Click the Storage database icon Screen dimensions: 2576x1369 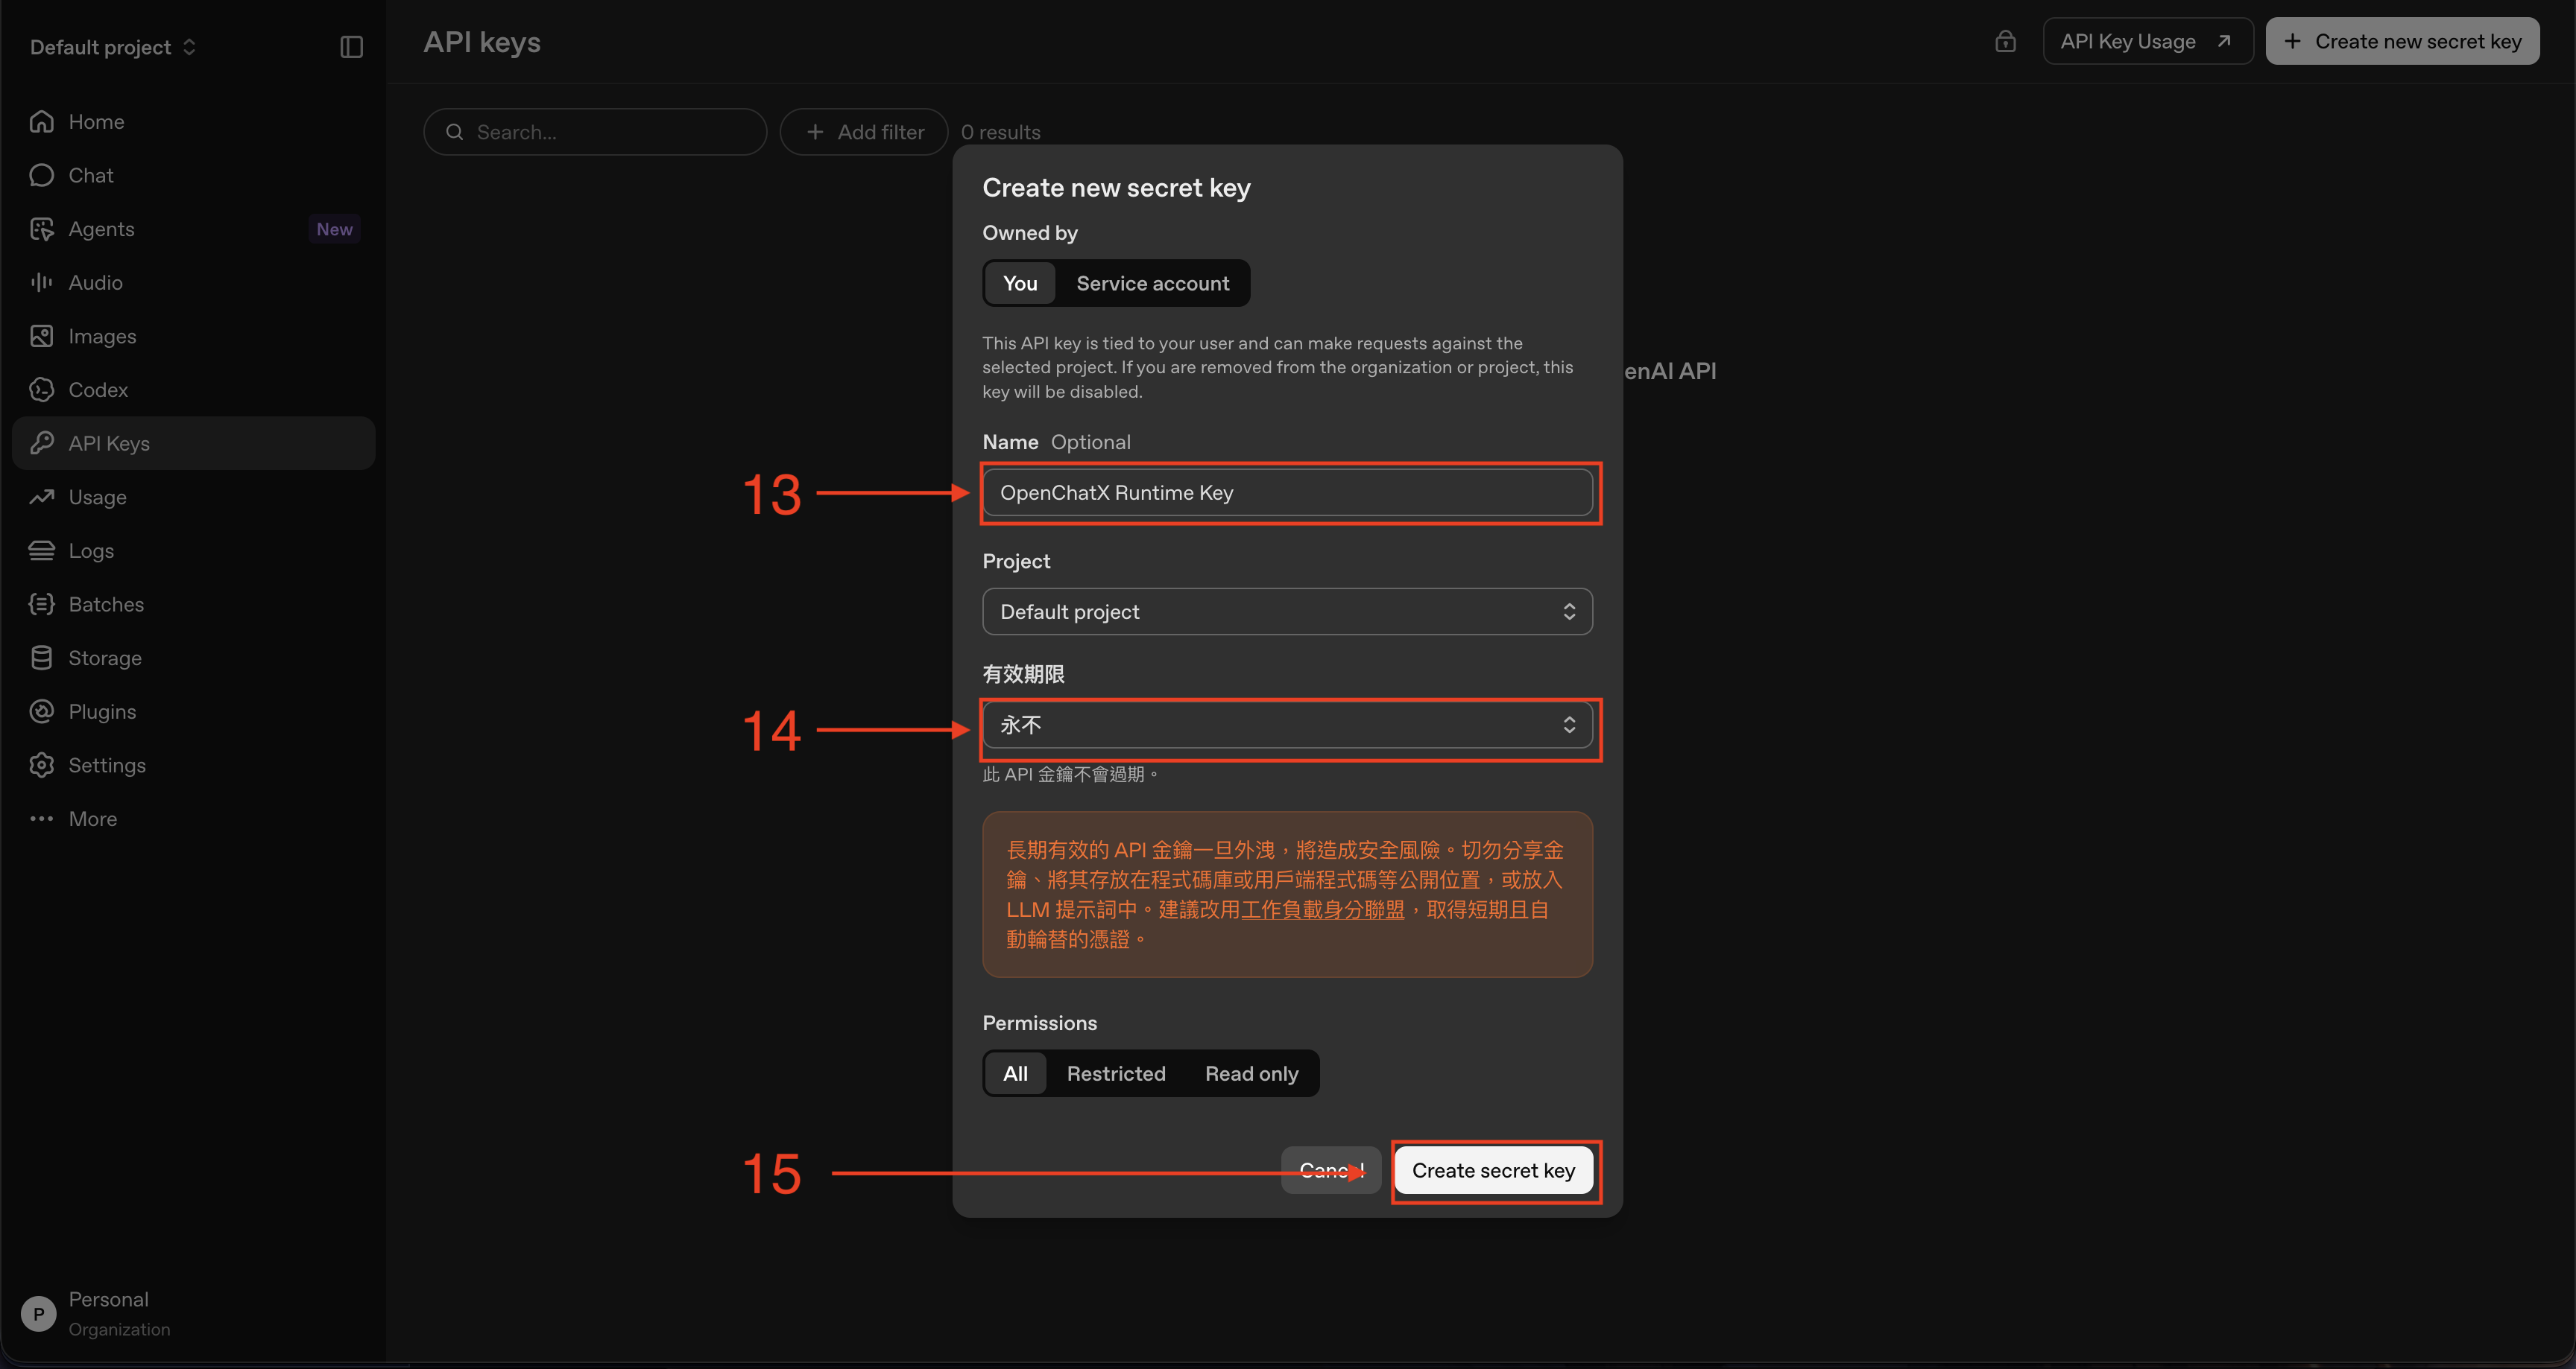click(42, 658)
